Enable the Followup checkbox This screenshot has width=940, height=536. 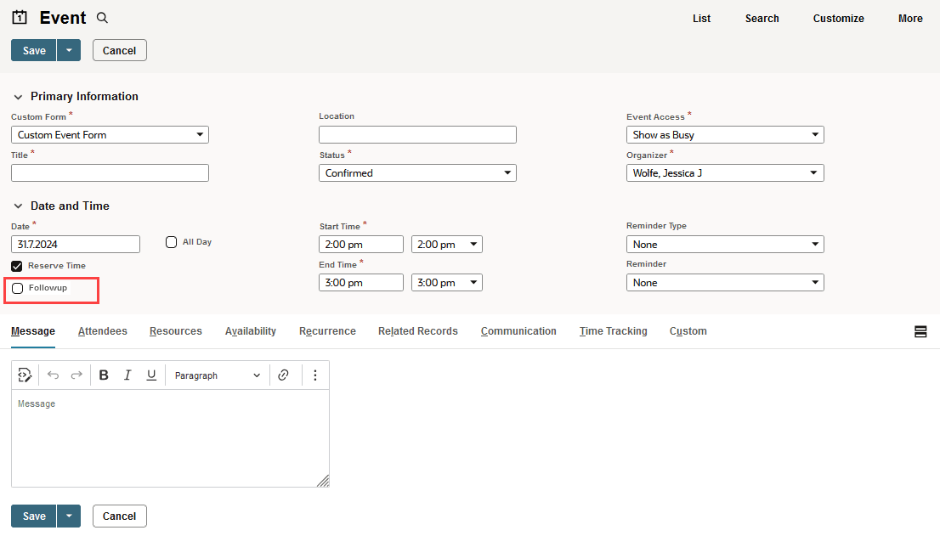17,289
